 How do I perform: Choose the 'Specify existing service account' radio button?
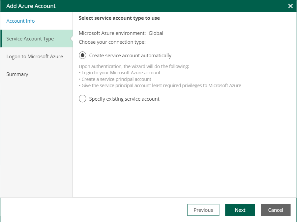click(82, 99)
